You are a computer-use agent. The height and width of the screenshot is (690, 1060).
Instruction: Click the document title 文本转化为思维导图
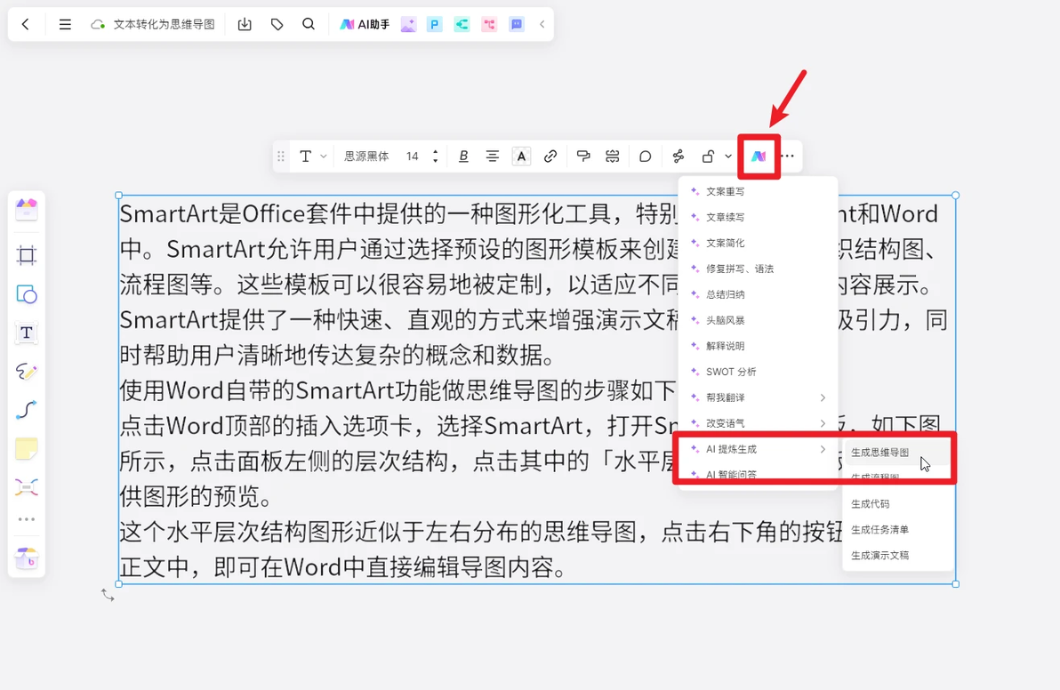[x=164, y=24]
